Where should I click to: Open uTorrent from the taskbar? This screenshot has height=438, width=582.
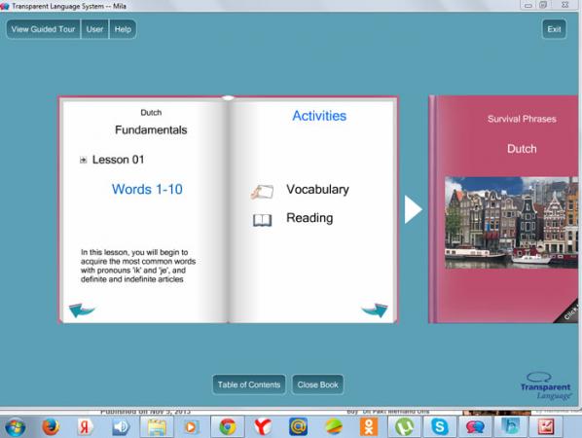click(404, 427)
